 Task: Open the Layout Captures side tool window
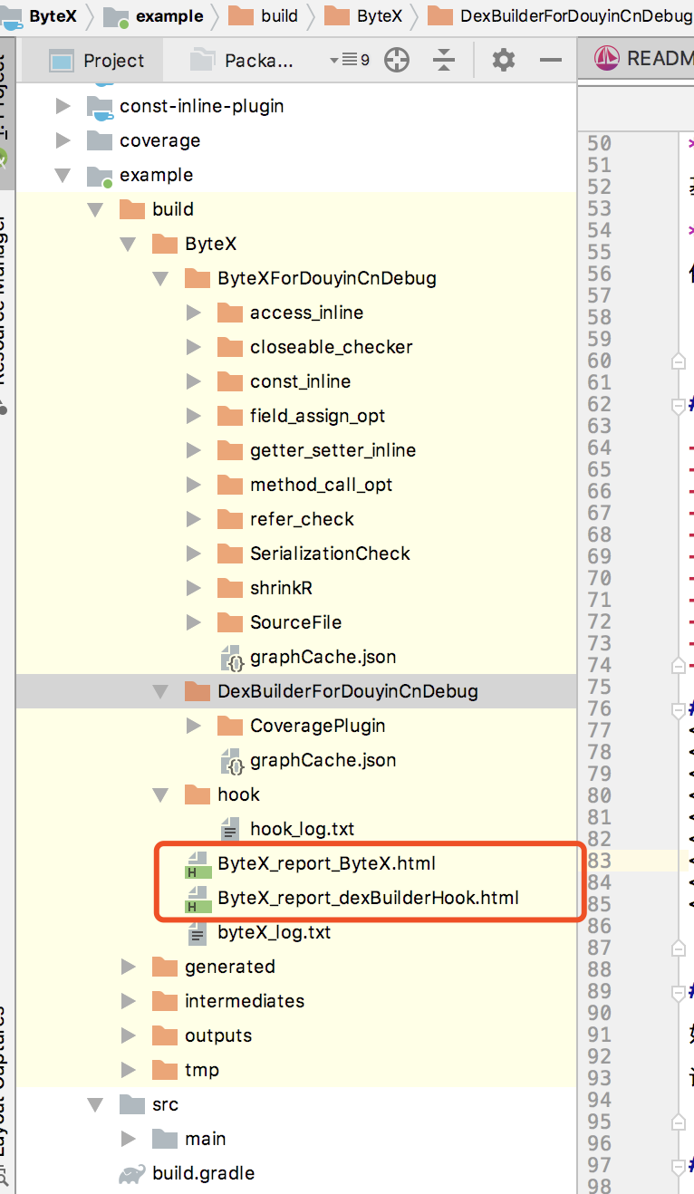click(x=4, y=1096)
